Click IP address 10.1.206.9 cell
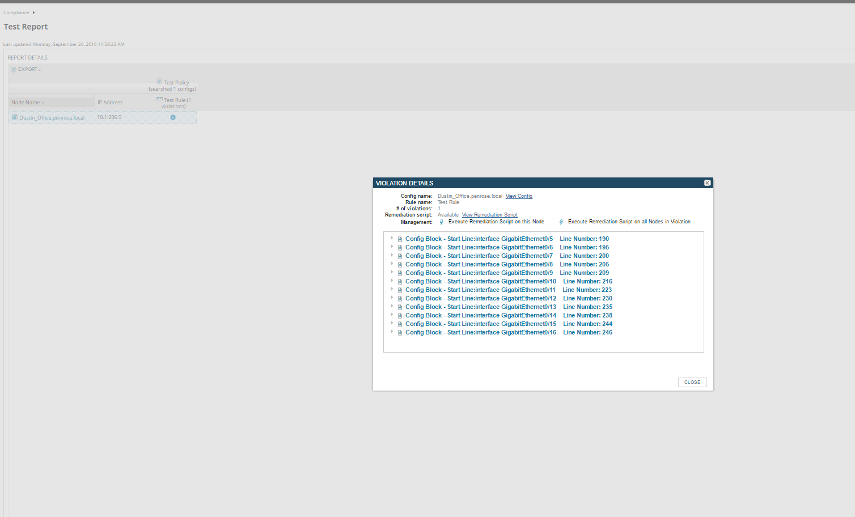 point(109,117)
